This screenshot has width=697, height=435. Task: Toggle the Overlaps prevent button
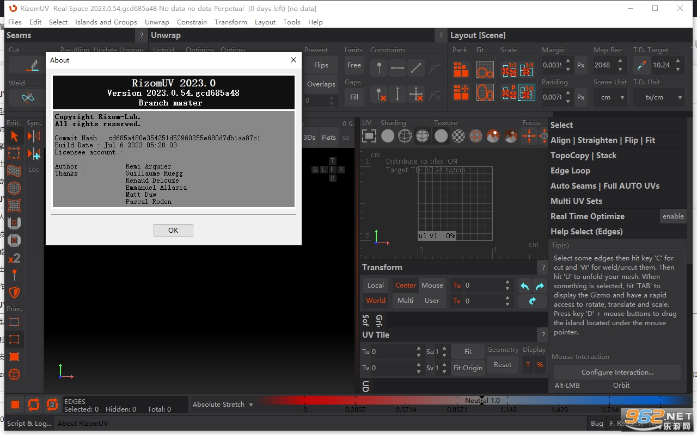click(x=321, y=84)
